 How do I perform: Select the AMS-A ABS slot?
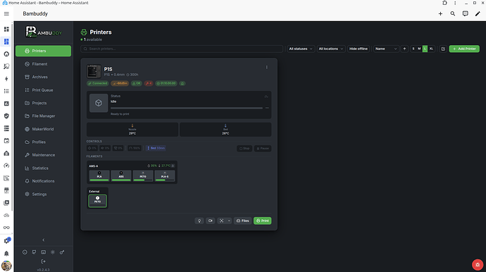point(121,176)
